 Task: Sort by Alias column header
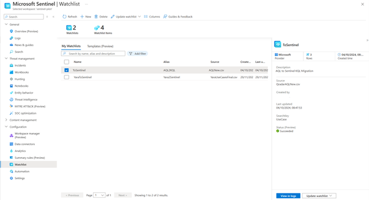167,62
